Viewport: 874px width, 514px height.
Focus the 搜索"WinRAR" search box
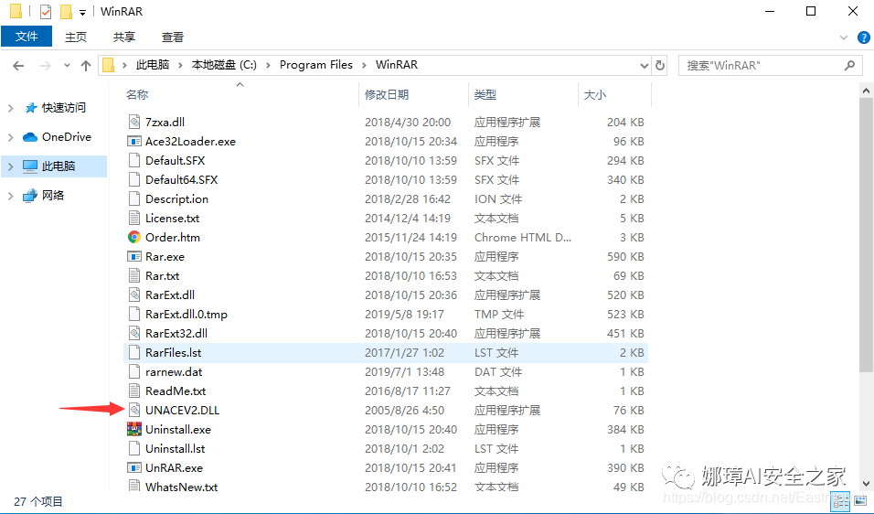[771, 65]
